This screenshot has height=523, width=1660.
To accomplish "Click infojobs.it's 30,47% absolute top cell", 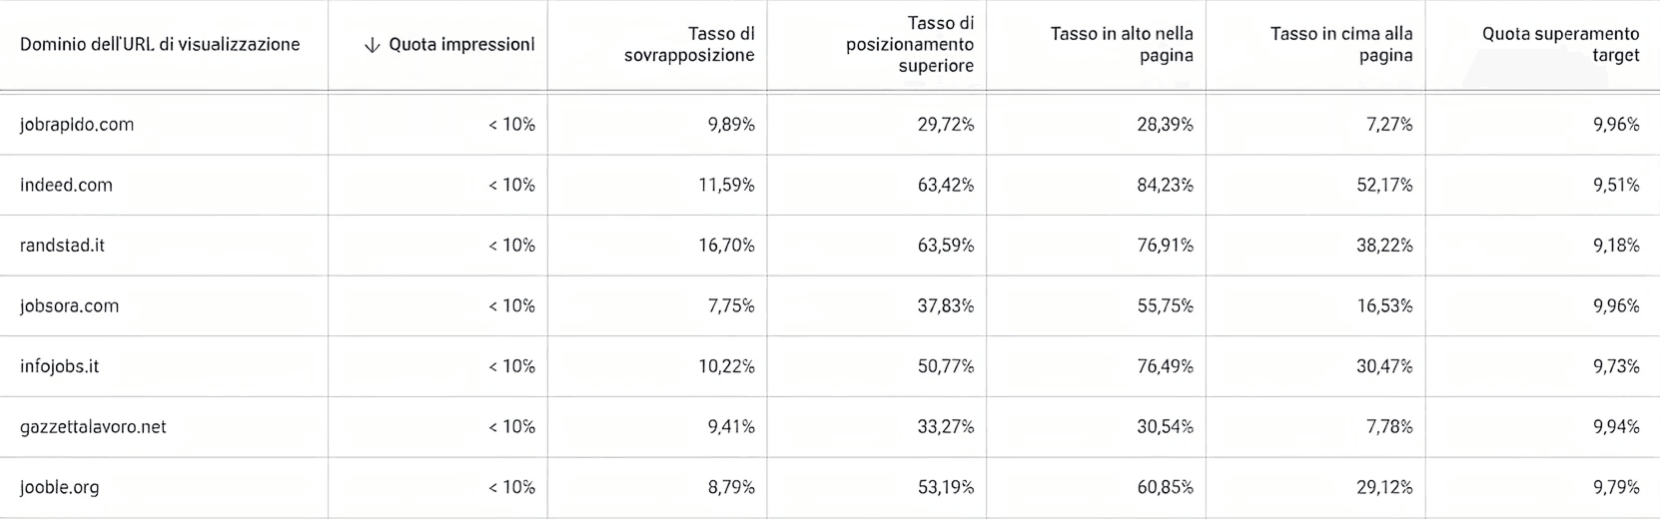I will [1384, 366].
